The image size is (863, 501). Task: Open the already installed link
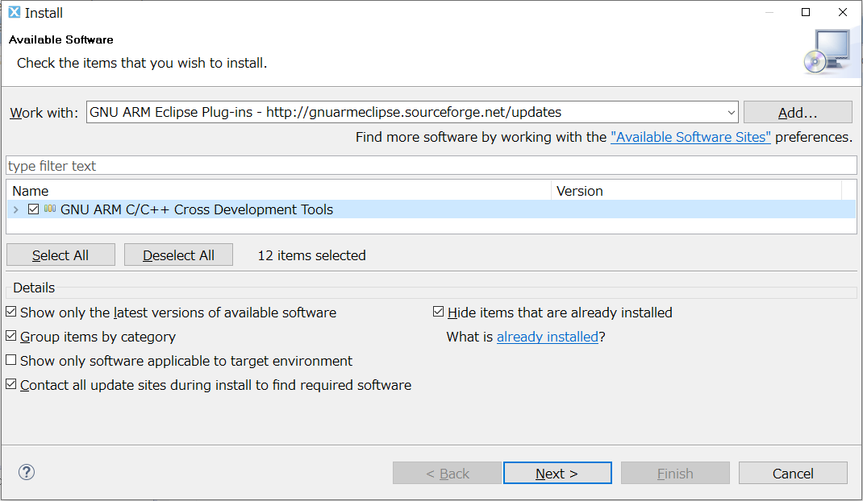click(x=547, y=337)
